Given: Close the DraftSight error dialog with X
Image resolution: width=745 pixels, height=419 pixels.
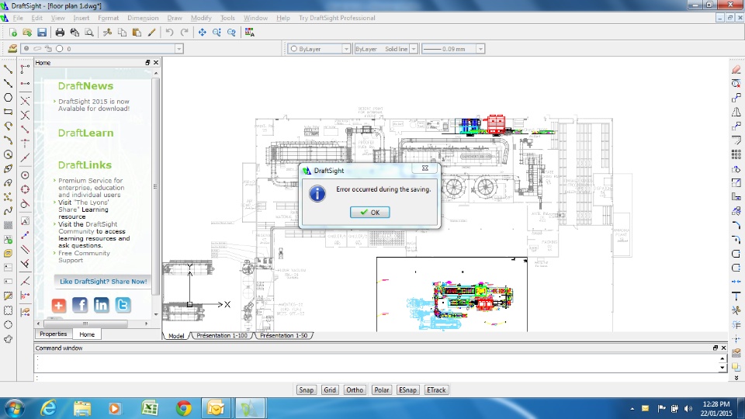Looking at the screenshot, I should click(424, 168).
